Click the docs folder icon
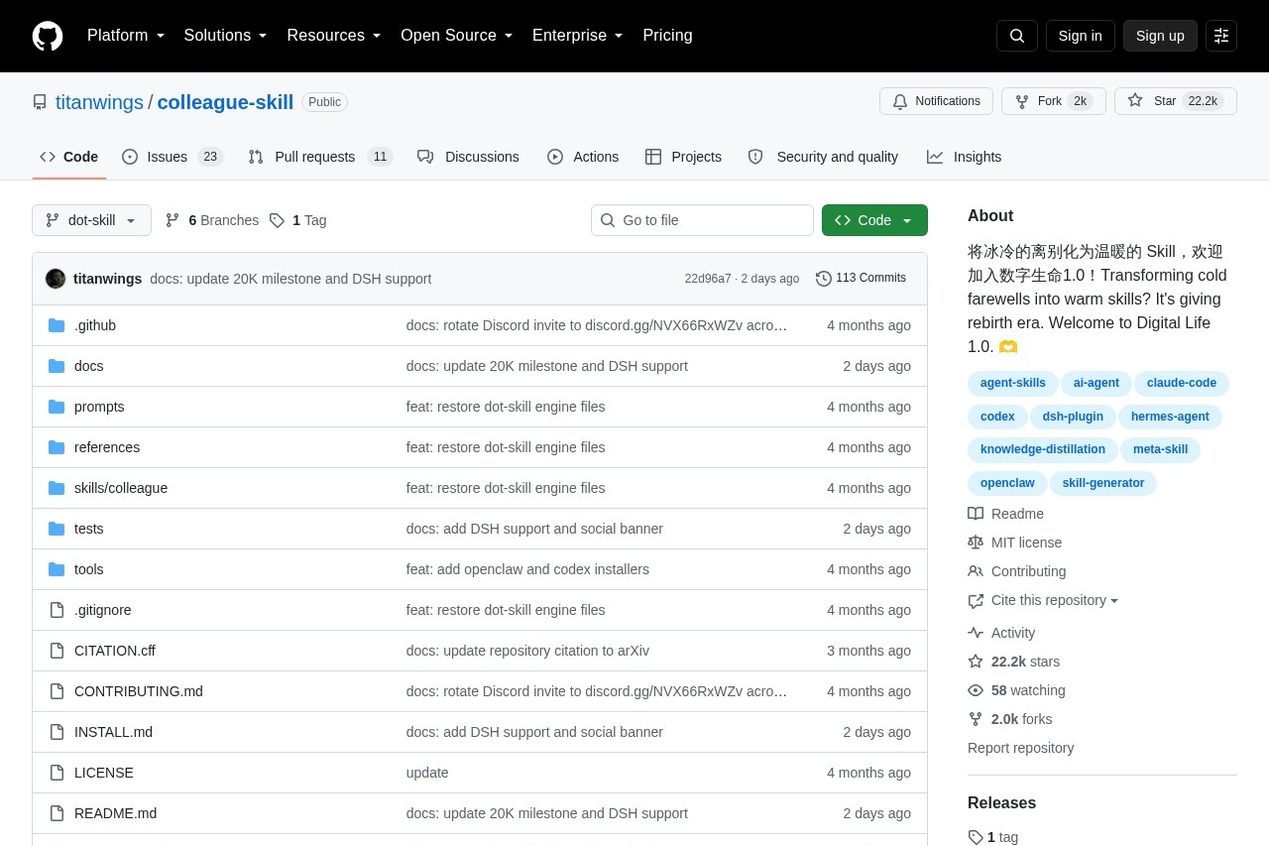 (57, 366)
